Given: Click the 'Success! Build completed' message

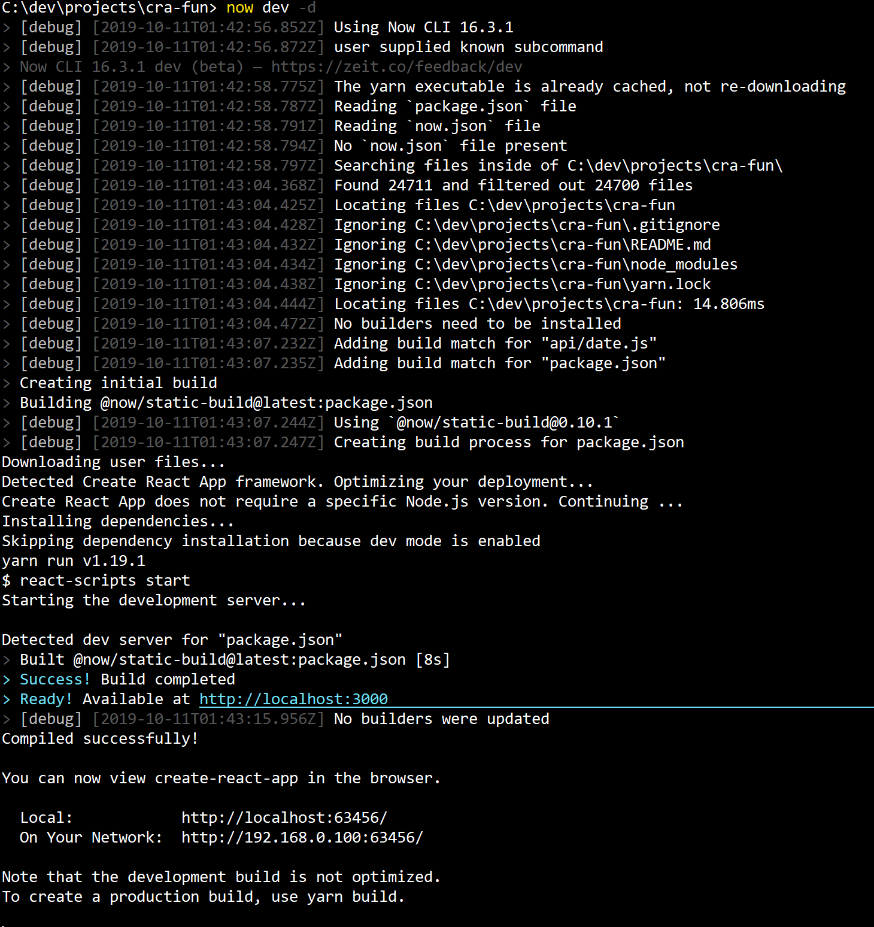Looking at the screenshot, I should (127, 678).
